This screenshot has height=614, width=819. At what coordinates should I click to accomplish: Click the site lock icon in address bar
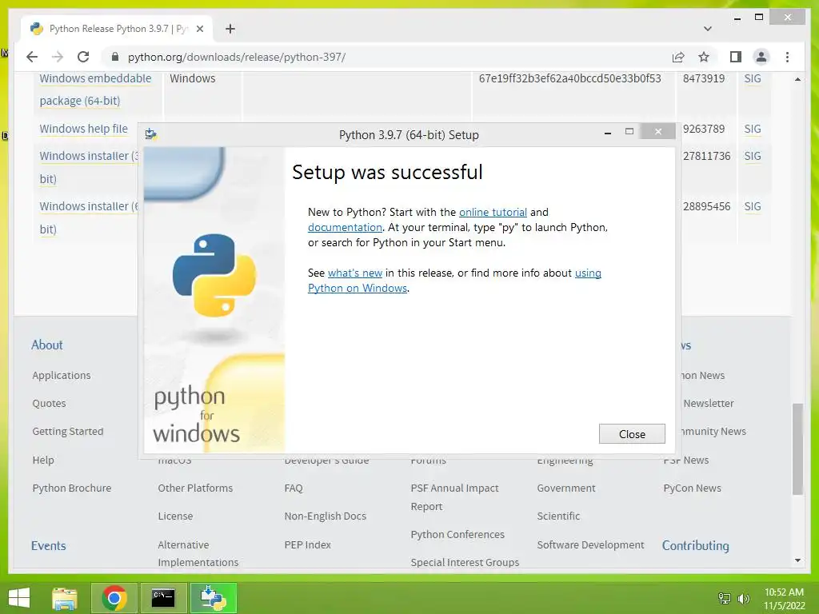click(115, 57)
